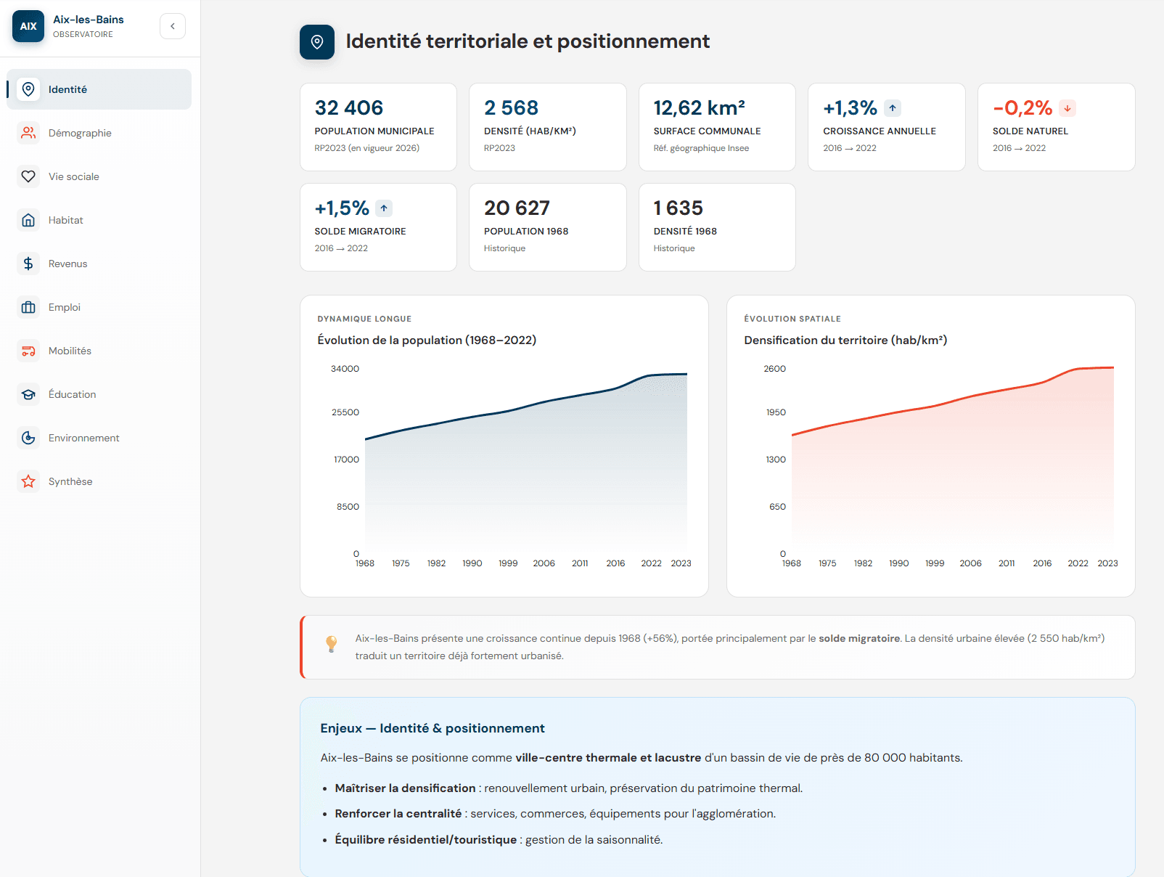This screenshot has width=1164, height=877.
Task: Collapse the sidebar with the chevron button
Action: tap(173, 26)
